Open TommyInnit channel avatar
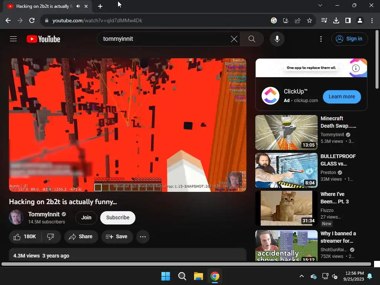380x285 pixels. pos(16,217)
